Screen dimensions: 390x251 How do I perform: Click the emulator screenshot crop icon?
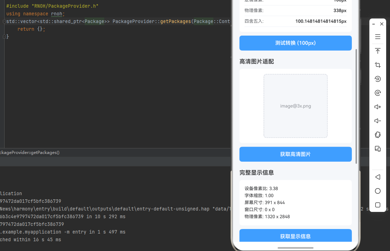pyautogui.click(x=377, y=65)
